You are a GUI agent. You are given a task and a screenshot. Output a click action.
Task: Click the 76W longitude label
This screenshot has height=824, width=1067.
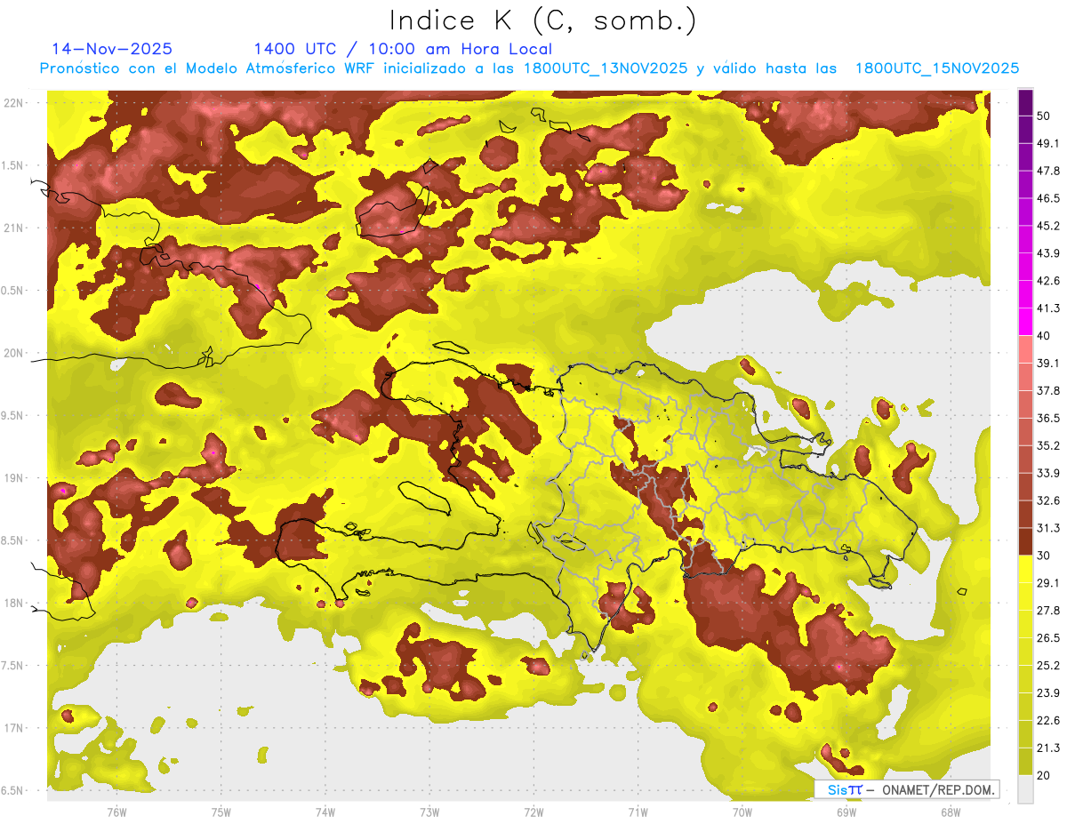pyautogui.click(x=116, y=812)
